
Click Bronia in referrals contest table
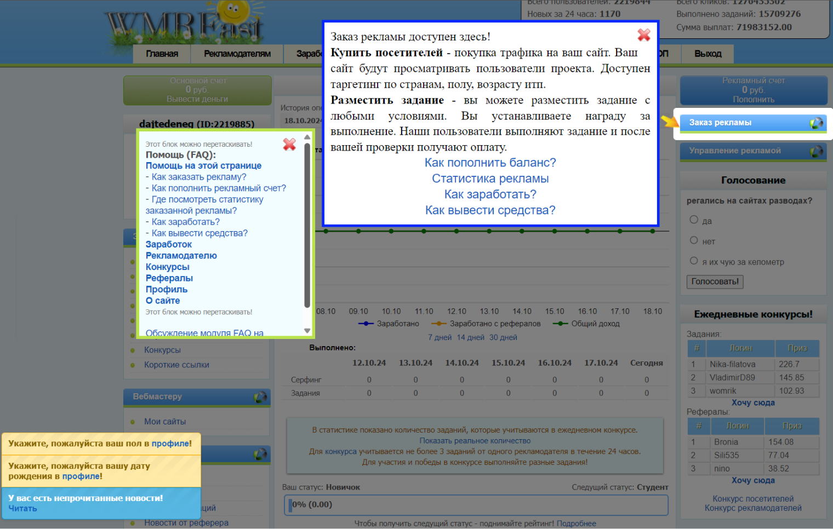[x=726, y=442]
